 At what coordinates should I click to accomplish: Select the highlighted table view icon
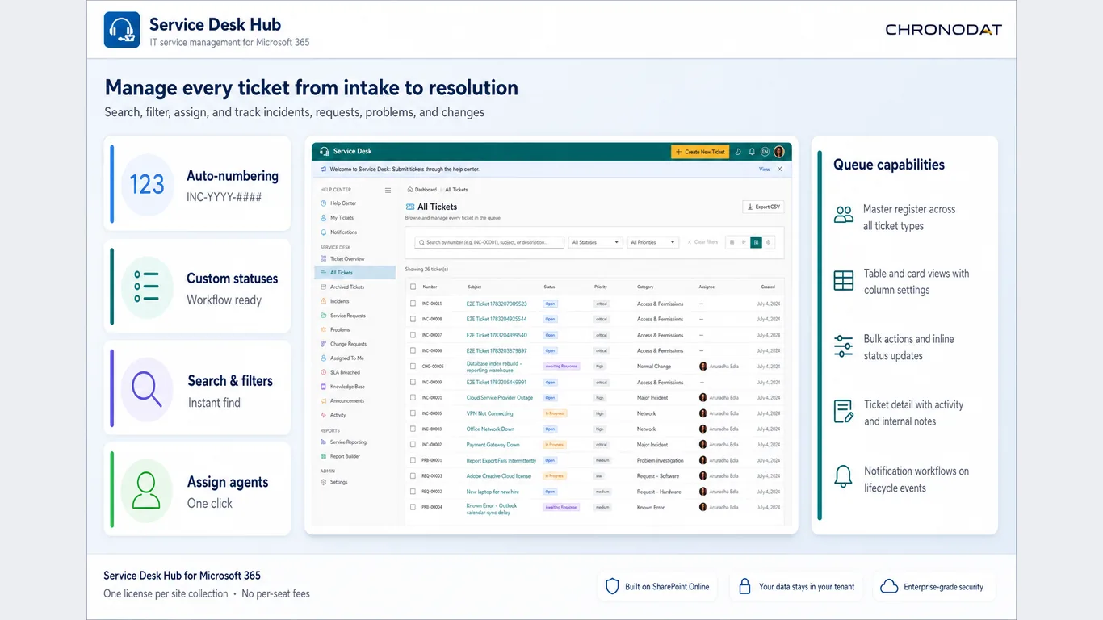pos(756,242)
